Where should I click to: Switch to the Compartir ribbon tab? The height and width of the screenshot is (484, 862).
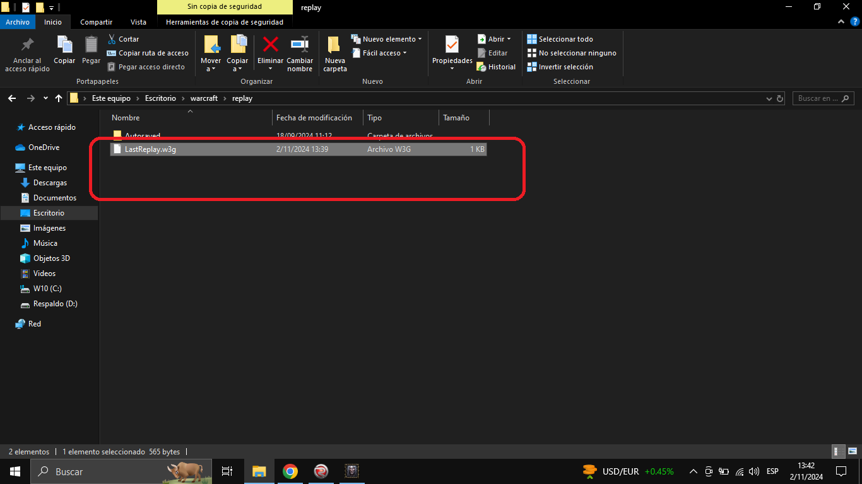97,22
